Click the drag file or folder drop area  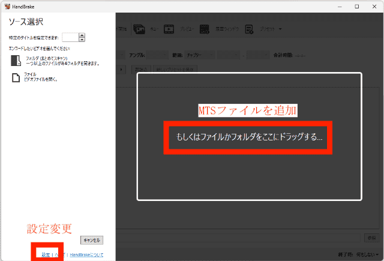(249, 137)
